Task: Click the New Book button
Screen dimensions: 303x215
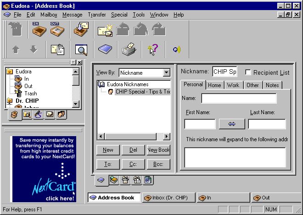Action: pyautogui.click(x=158, y=150)
